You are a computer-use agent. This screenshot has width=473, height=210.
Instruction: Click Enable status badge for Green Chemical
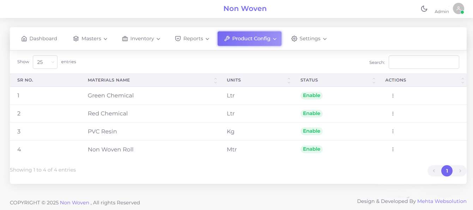[311, 96]
